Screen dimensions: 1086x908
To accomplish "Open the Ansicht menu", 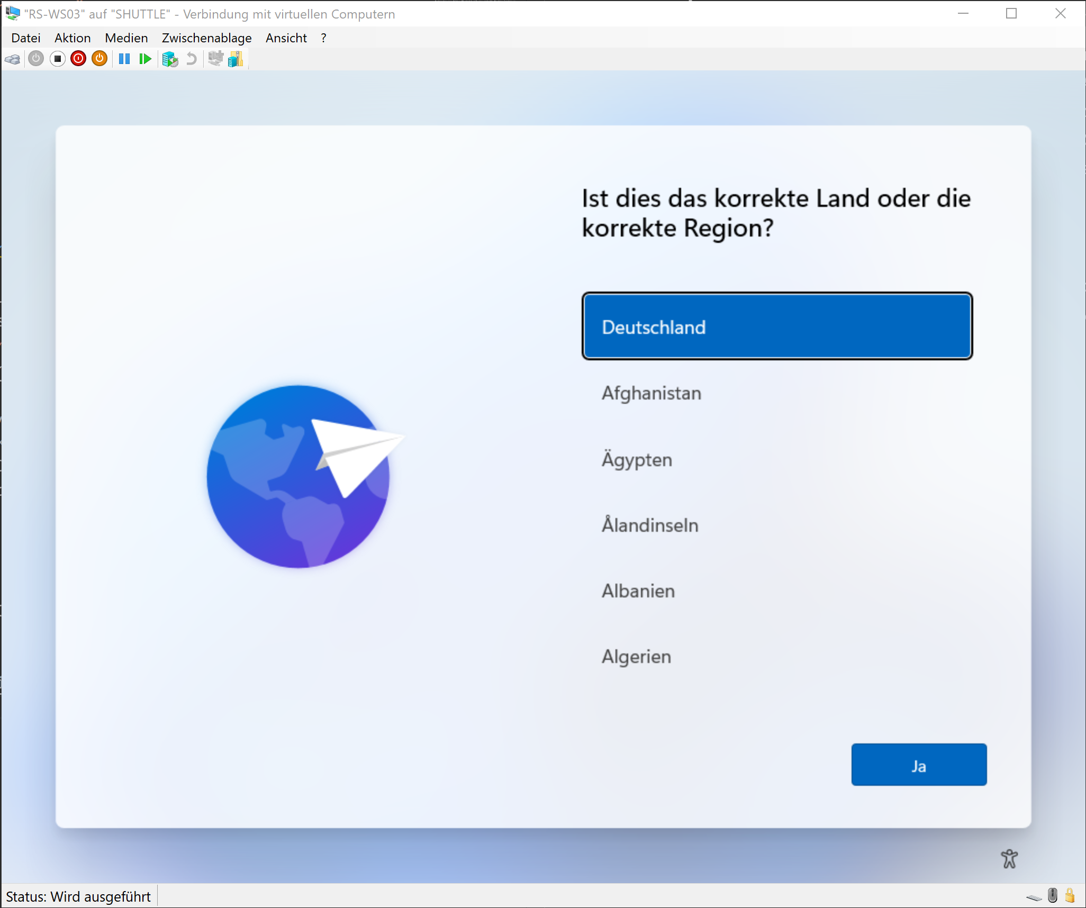I will coord(286,38).
